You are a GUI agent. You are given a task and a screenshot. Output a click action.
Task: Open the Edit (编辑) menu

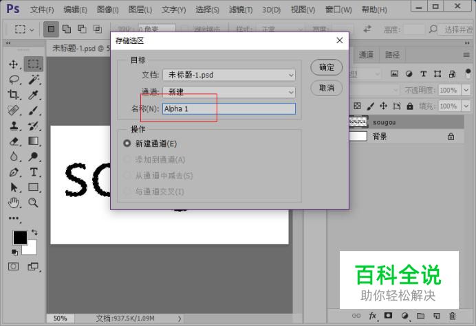[75, 10]
